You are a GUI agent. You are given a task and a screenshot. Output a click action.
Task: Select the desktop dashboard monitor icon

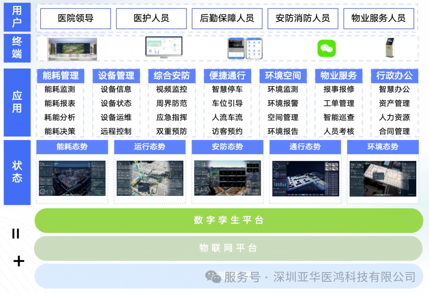[x=163, y=47]
